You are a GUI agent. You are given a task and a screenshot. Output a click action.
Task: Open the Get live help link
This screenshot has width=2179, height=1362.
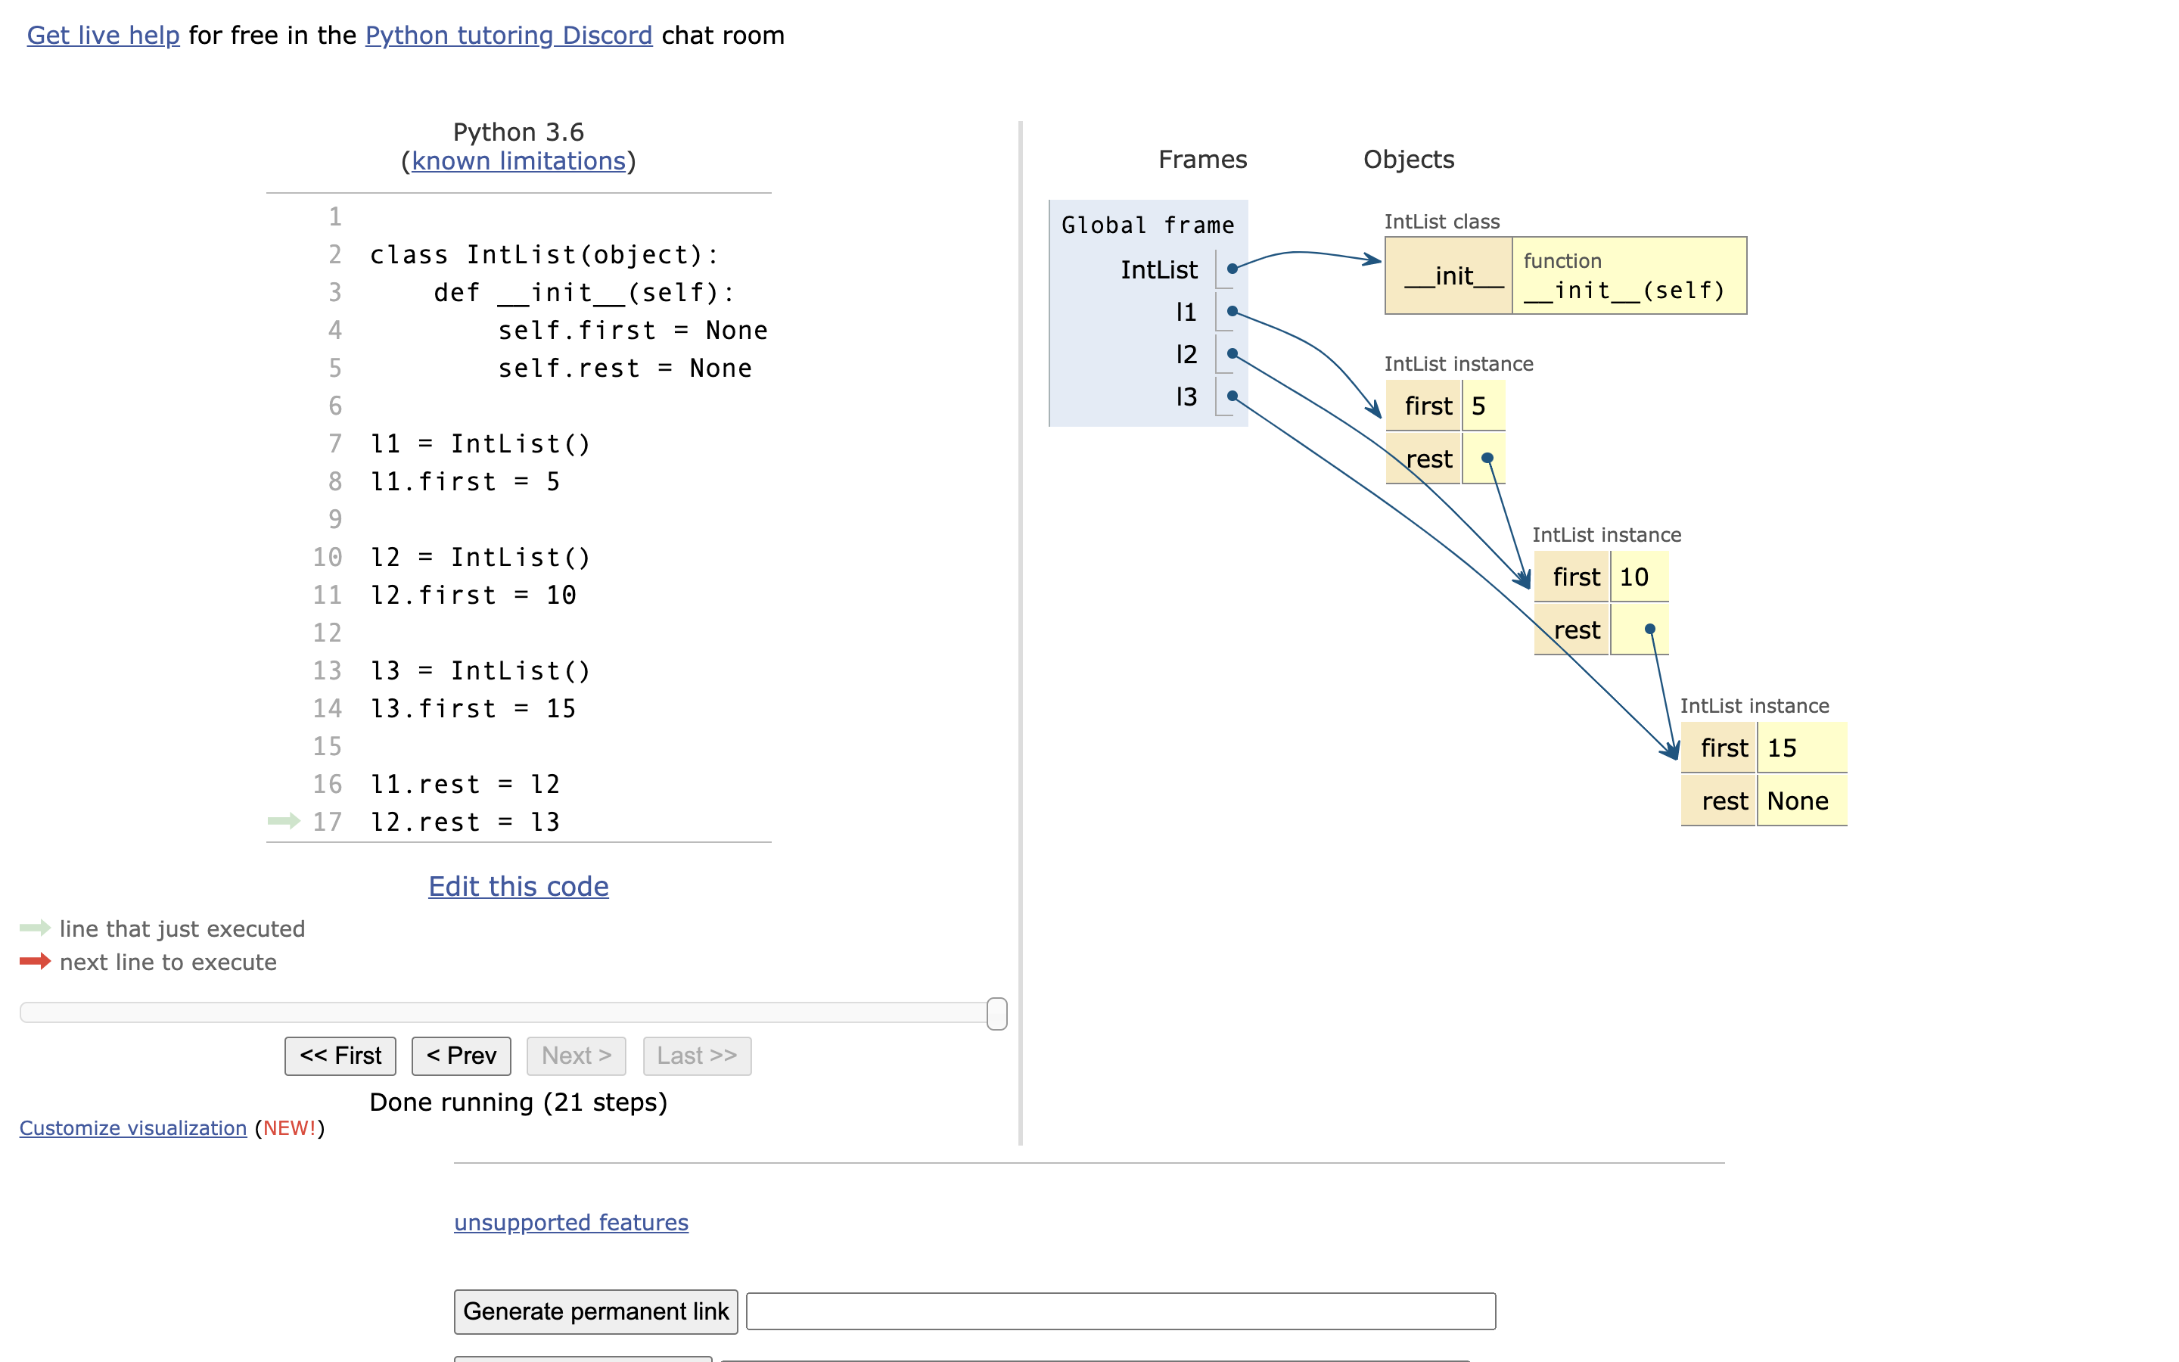point(104,35)
